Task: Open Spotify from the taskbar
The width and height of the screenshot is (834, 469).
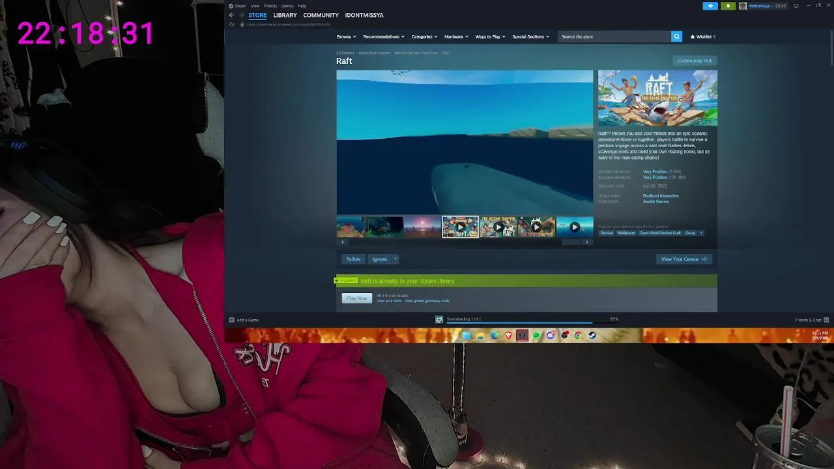Action: [x=536, y=335]
